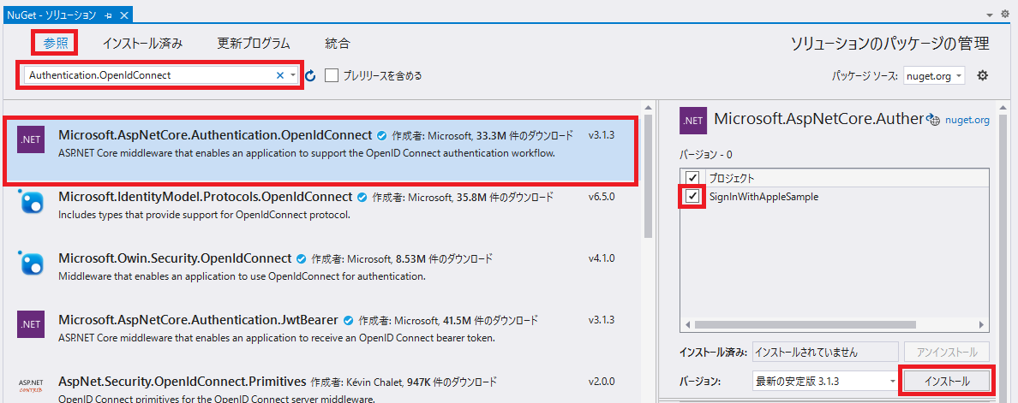Click the アンインストール button

(x=947, y=353)
